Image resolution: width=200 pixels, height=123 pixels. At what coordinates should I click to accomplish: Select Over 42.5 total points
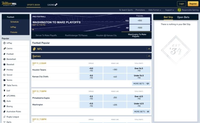pyautogui.click(x=139, y=98)
